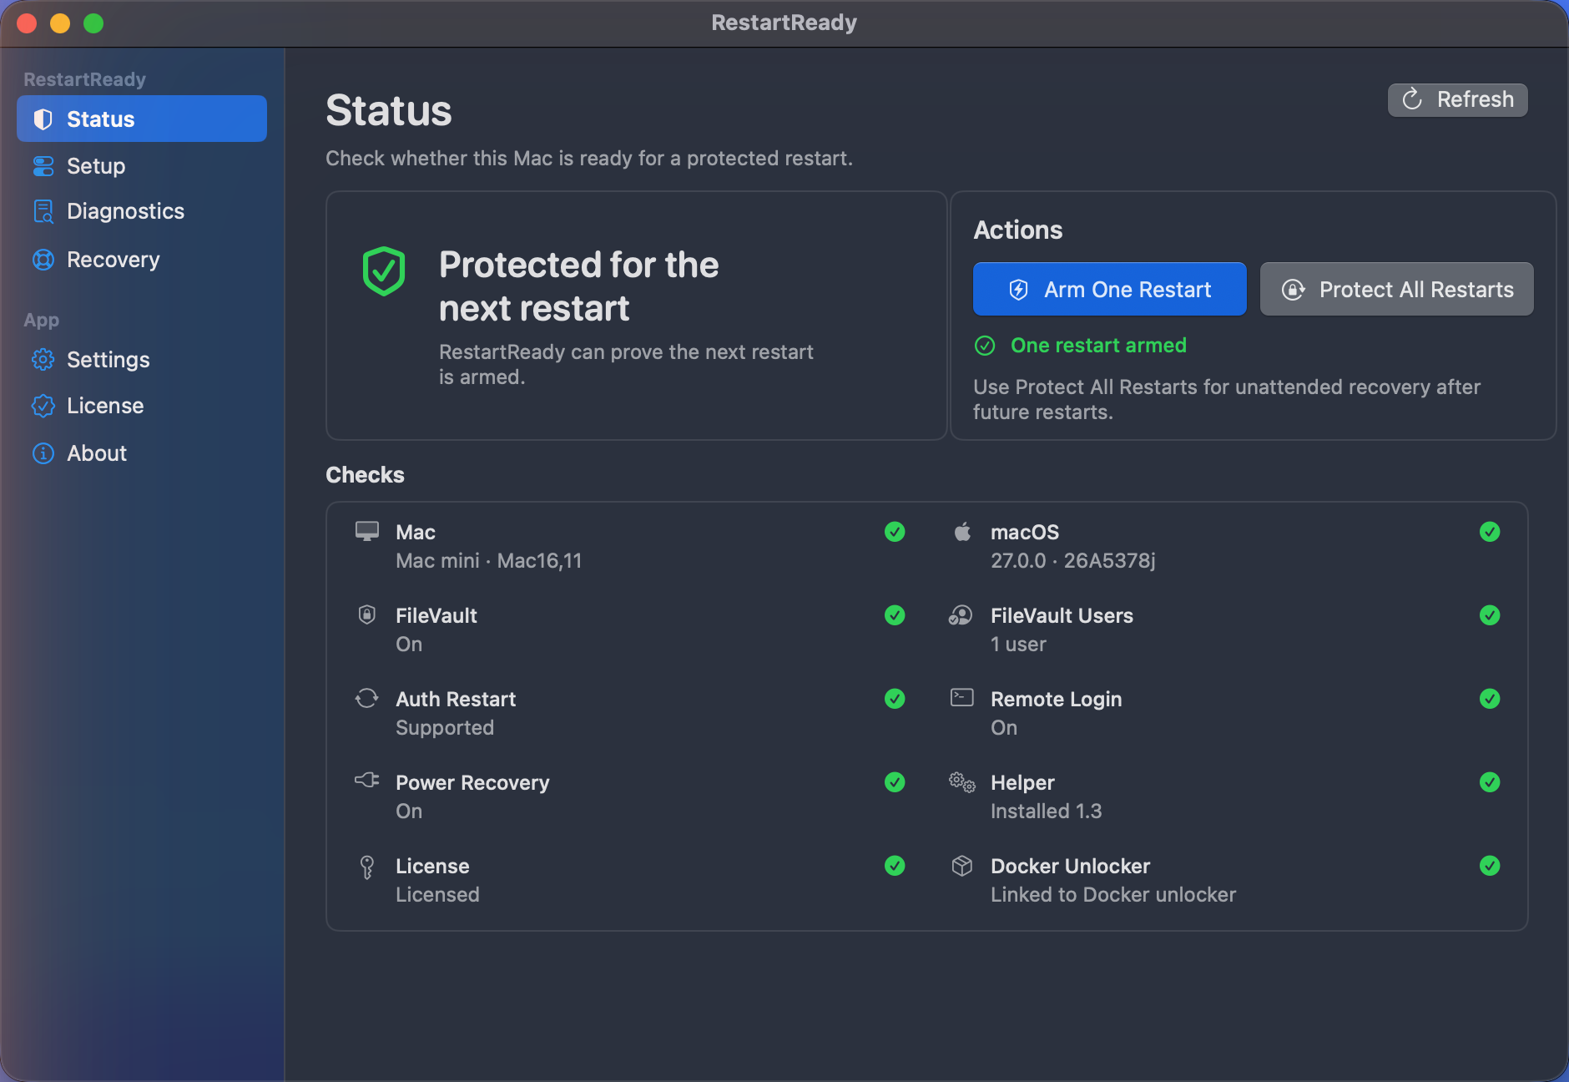Open the About page
Viewport: 1569px width, 1082px height.
142,453
